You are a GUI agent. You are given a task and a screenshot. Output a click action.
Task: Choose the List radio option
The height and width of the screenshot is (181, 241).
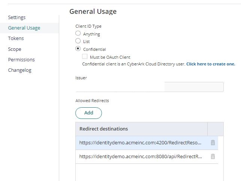point(78,41)
